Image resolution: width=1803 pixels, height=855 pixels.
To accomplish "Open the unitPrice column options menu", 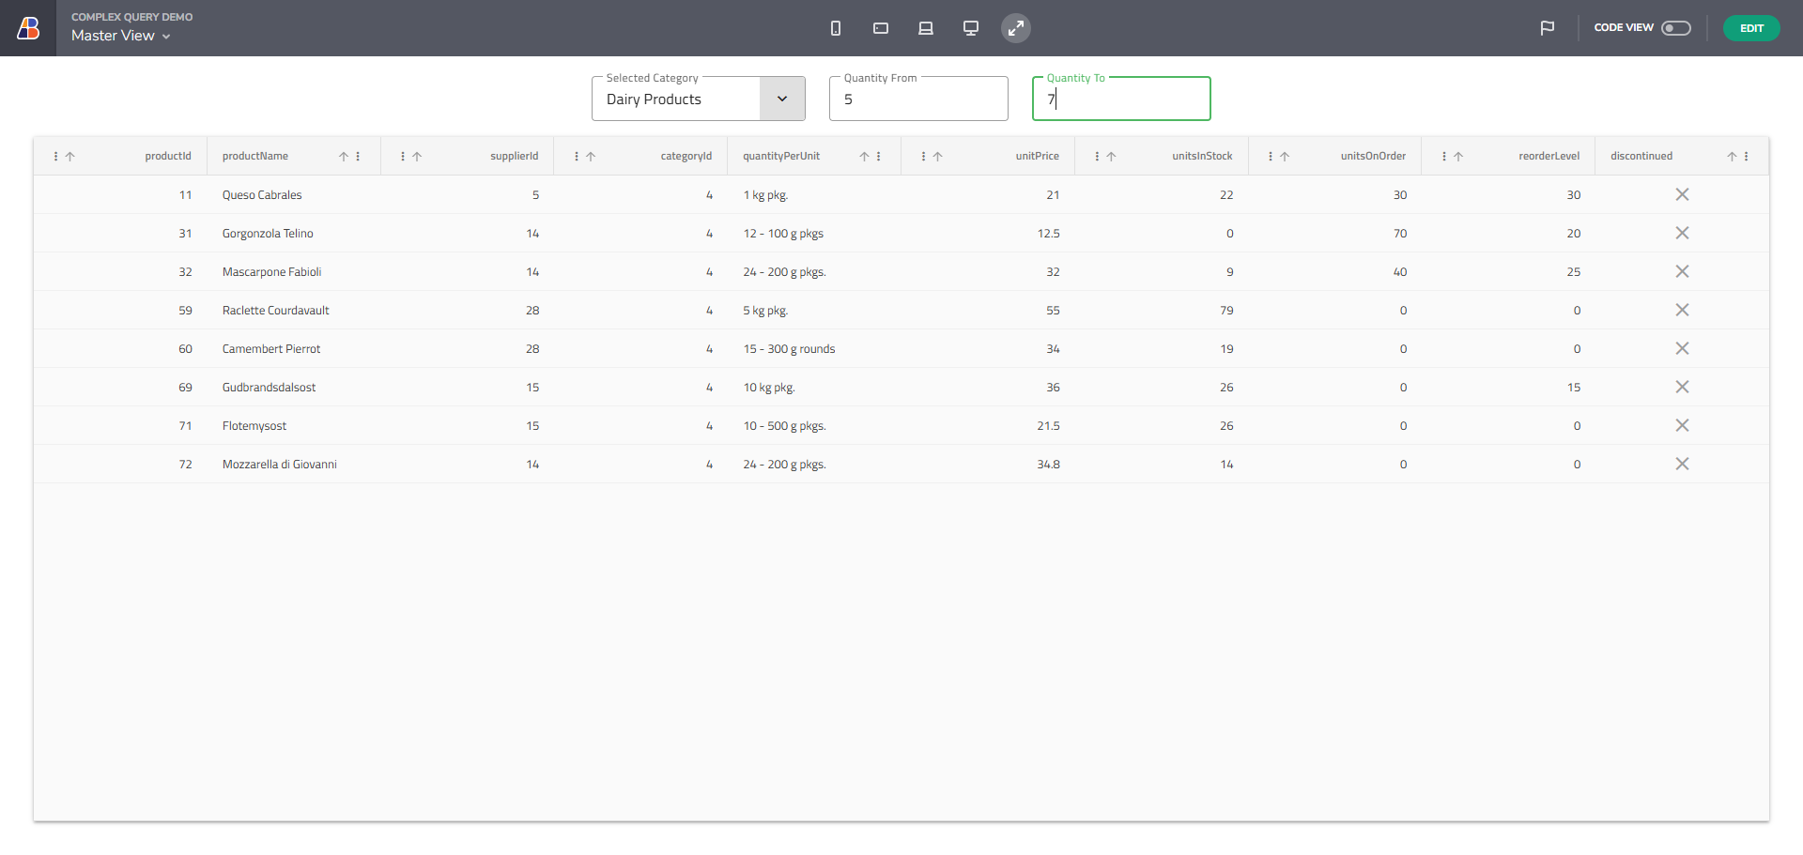I will click(x=923, y=157).
